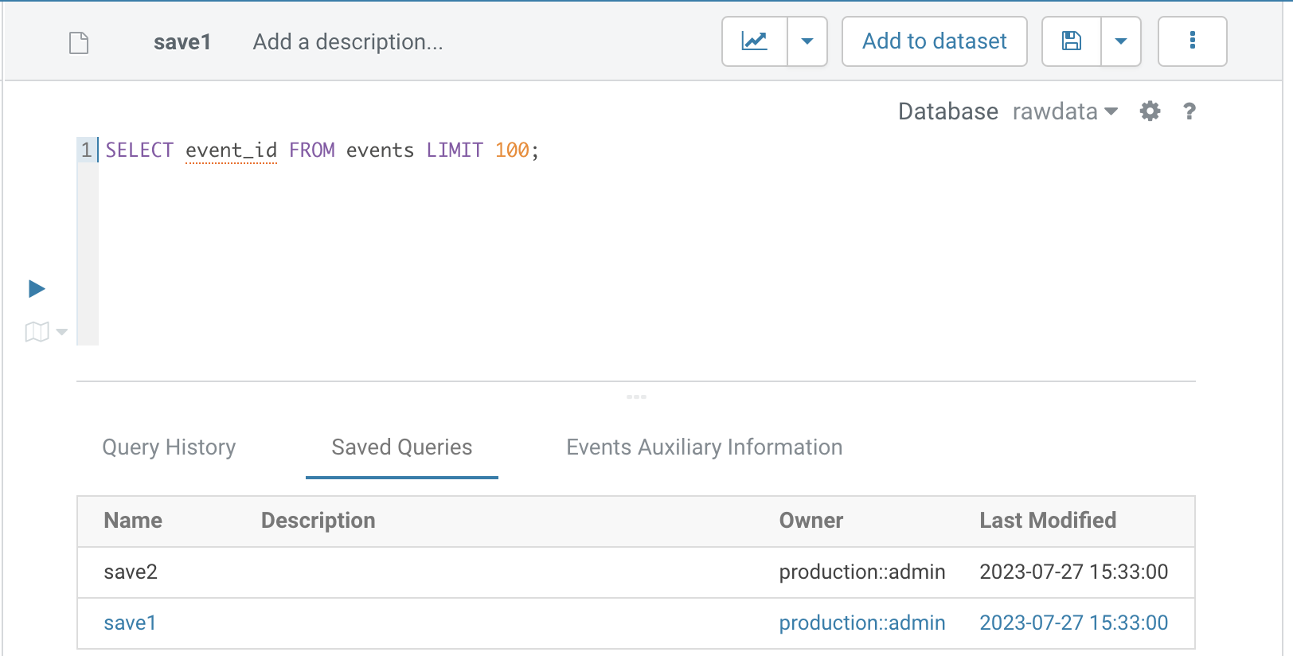Sort by the Owner column header
This screenshot has width=1293, height=656.
tap(811, 521)
